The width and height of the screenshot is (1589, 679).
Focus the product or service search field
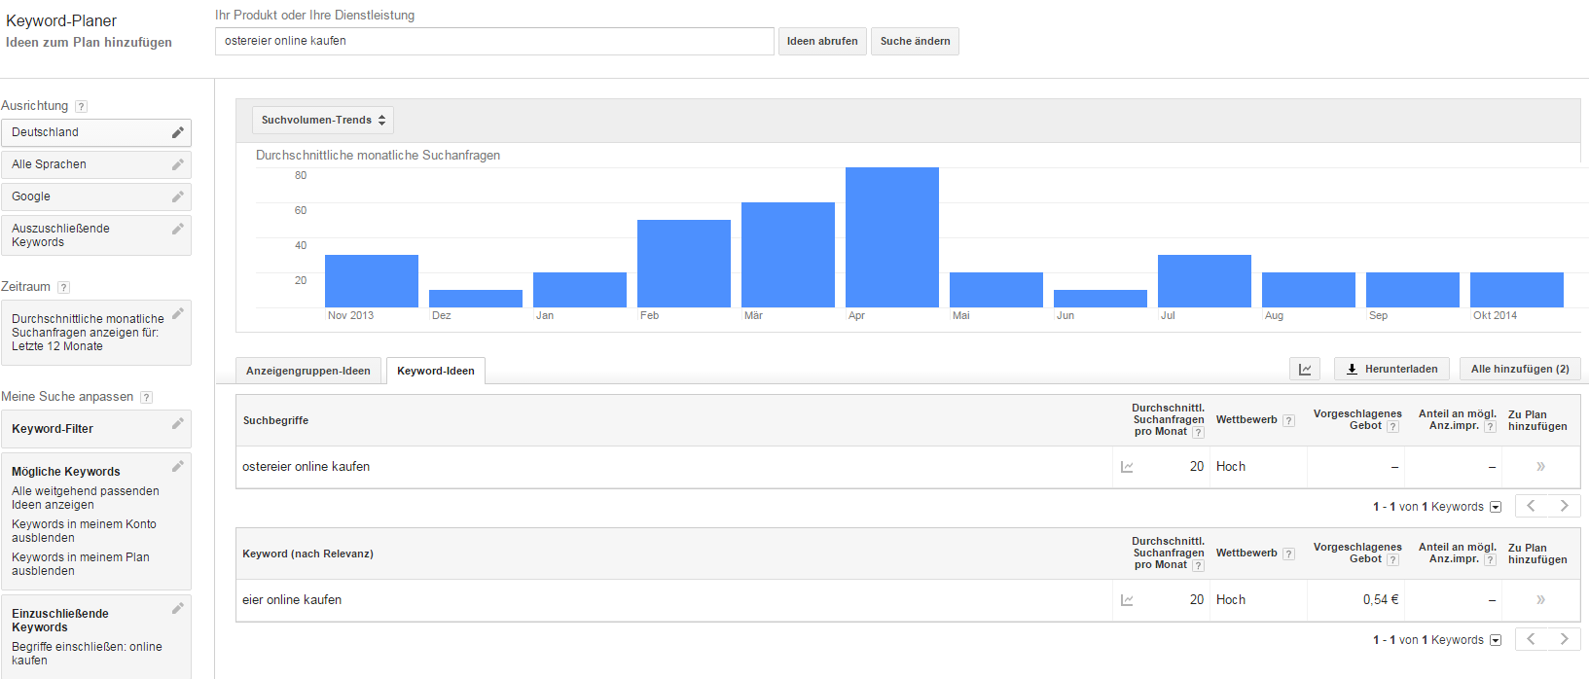click(494, 41)
